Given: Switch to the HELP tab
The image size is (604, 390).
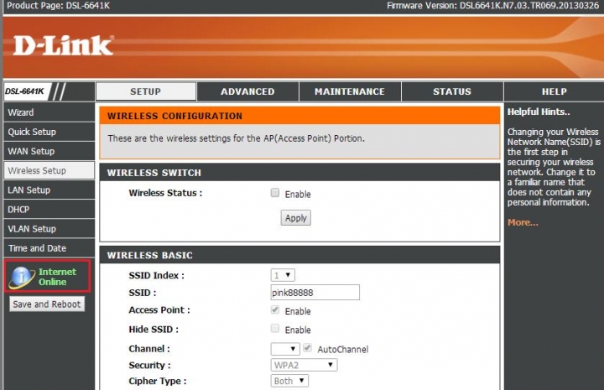Looking at the screenshot, I should (554, 91).
